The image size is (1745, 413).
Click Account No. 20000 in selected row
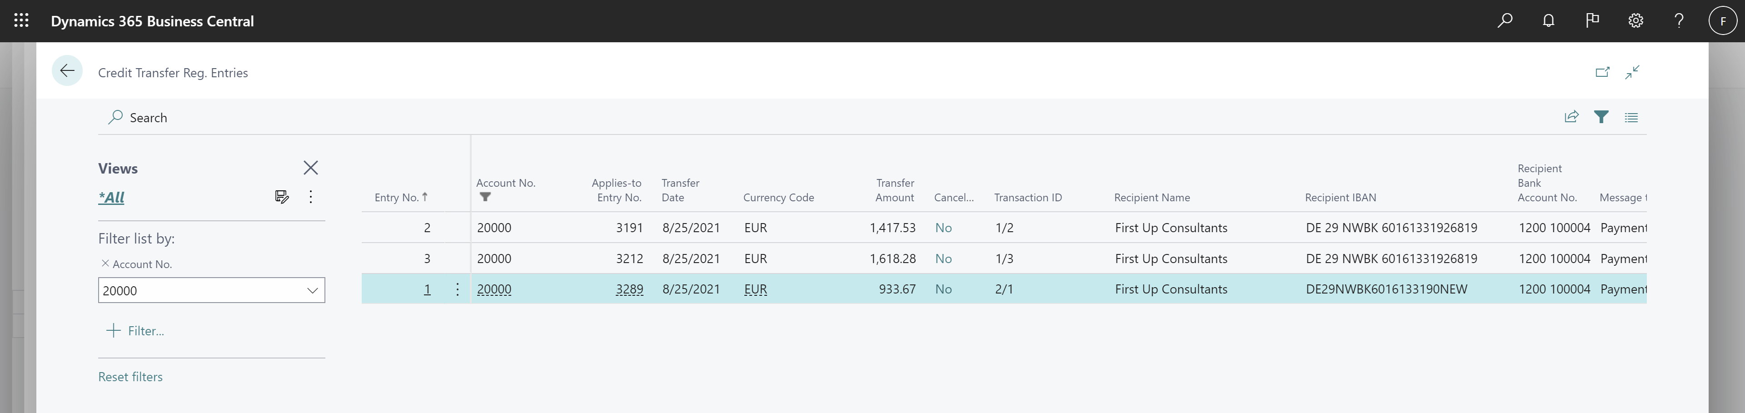[x=494, y=289]
